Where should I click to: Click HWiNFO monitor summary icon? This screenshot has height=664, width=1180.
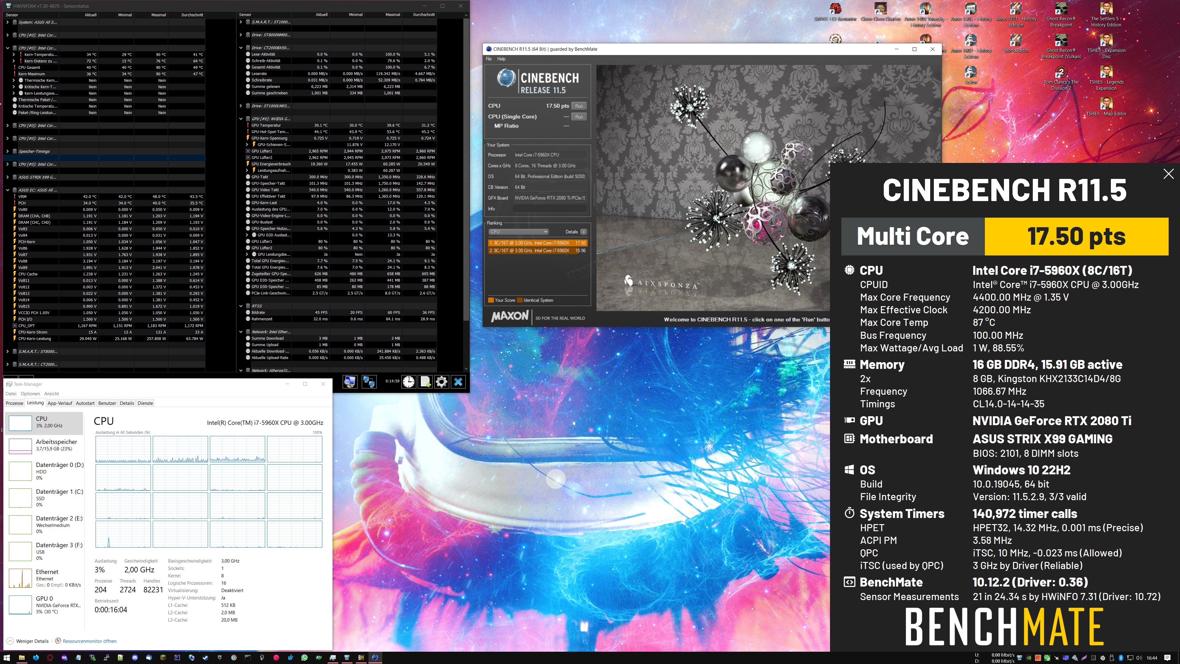click(x=350, y=382)
